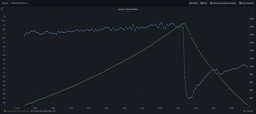Click the lowest point of the blue ascent rate line
The height and width of the screenshot is (114, 256).
point(188,98)
